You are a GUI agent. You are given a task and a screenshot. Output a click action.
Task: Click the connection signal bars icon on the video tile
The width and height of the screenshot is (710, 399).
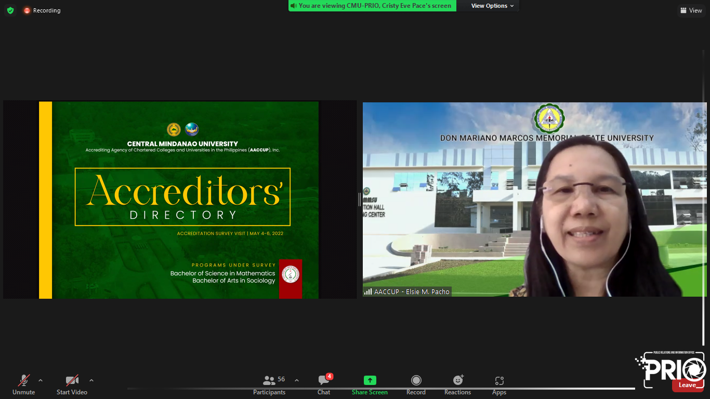point(368,292)
